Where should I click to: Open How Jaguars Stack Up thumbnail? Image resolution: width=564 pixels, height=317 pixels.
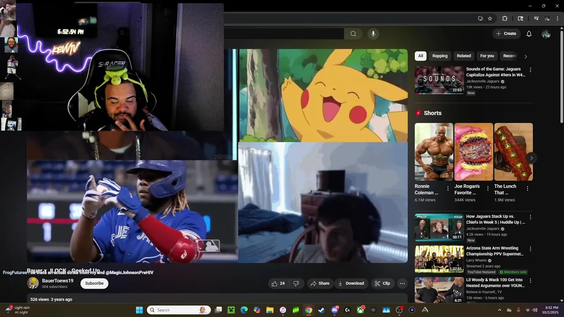click(439, 228)
